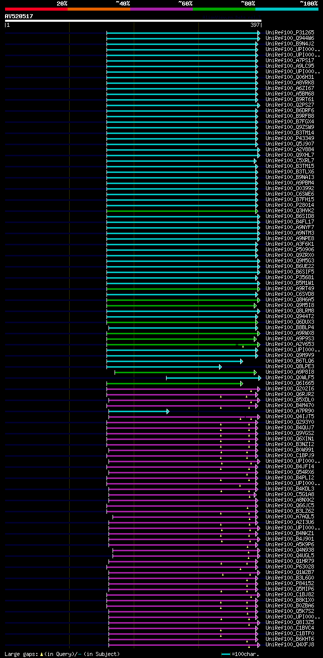Select the UniRef100_Q6DUX3 label
Viewport: 323px width, 658px height.
coord(290,322)
